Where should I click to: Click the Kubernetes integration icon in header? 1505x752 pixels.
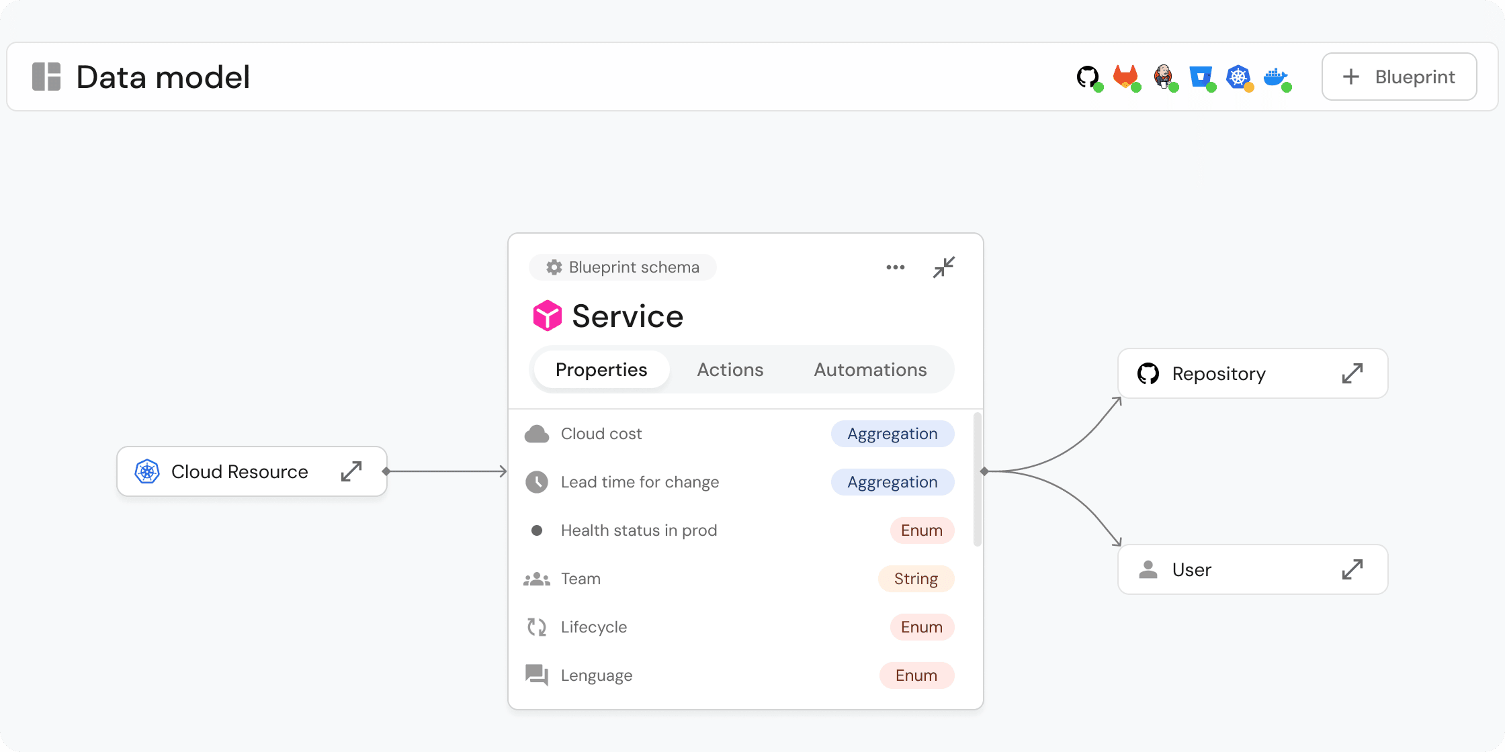click(1238, 77)
